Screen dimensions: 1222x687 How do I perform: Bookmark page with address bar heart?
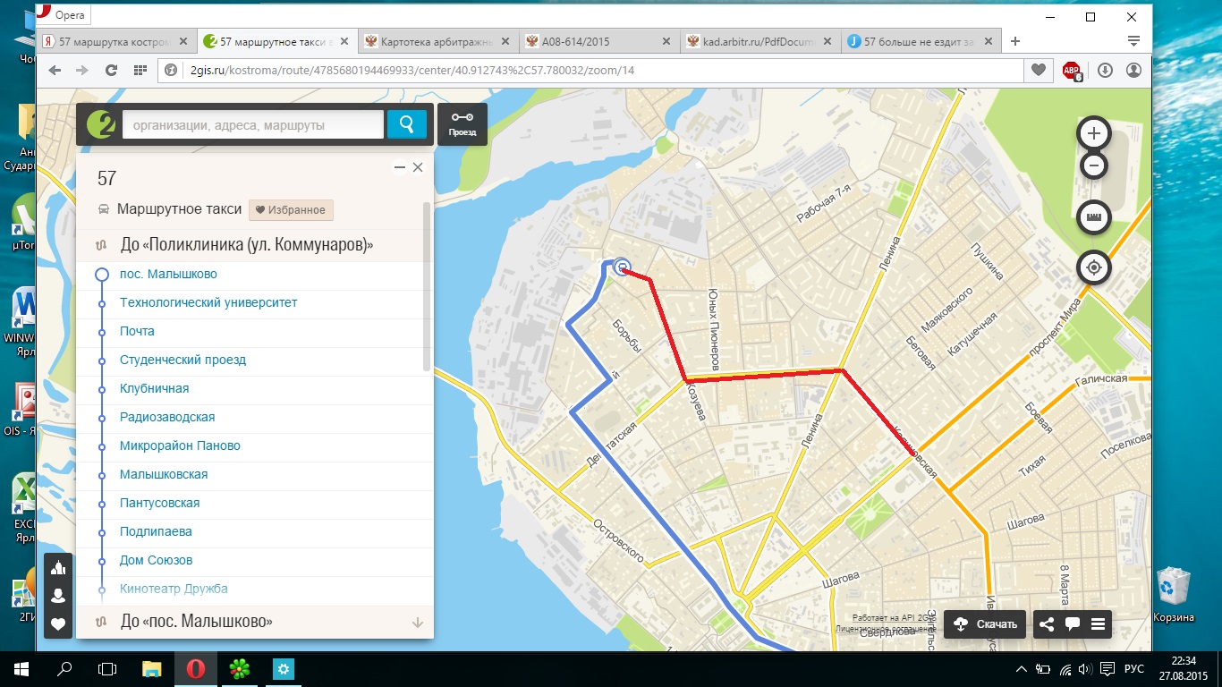pos(1038,70)
